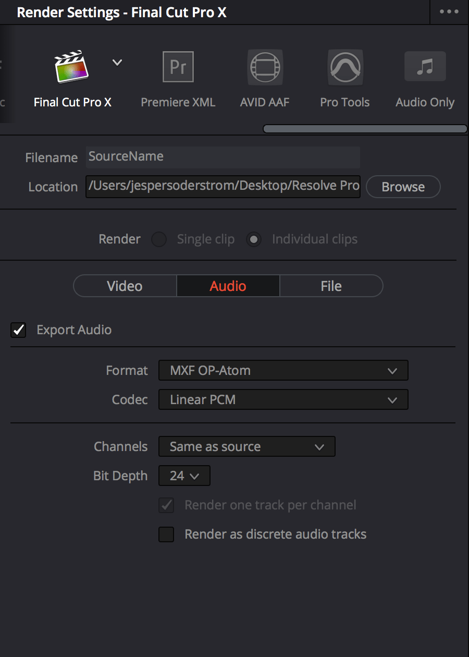Viewport: 469px width, 657px height.
Task: Switch to the File tab
Action: 331,286
